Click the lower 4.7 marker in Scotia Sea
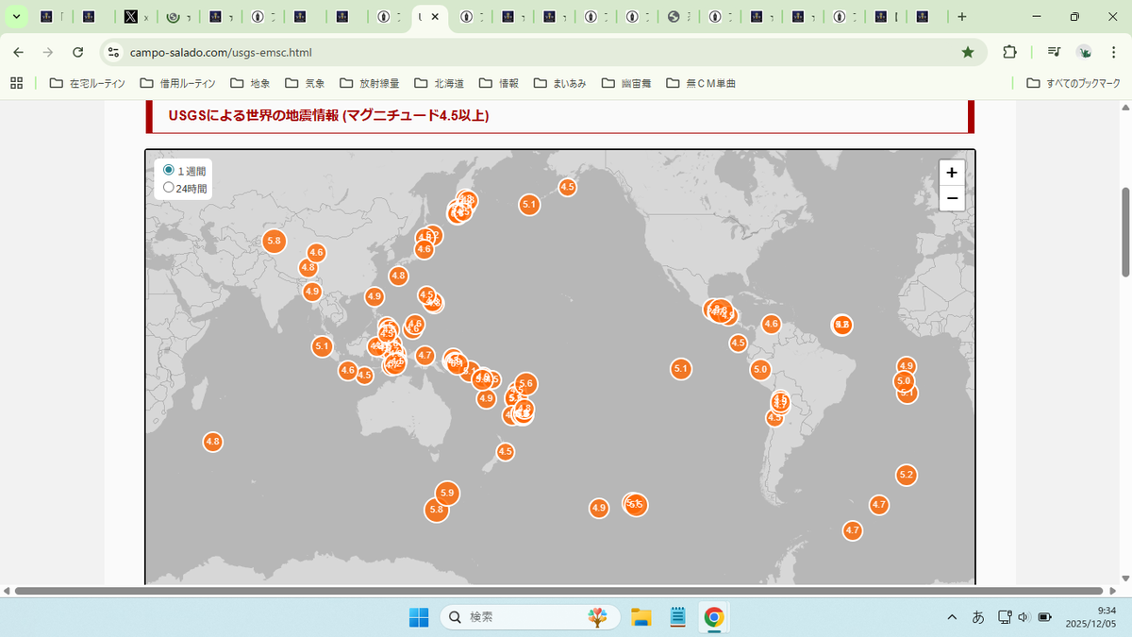The image size is (1132, 637). click(x=853, y=530)
